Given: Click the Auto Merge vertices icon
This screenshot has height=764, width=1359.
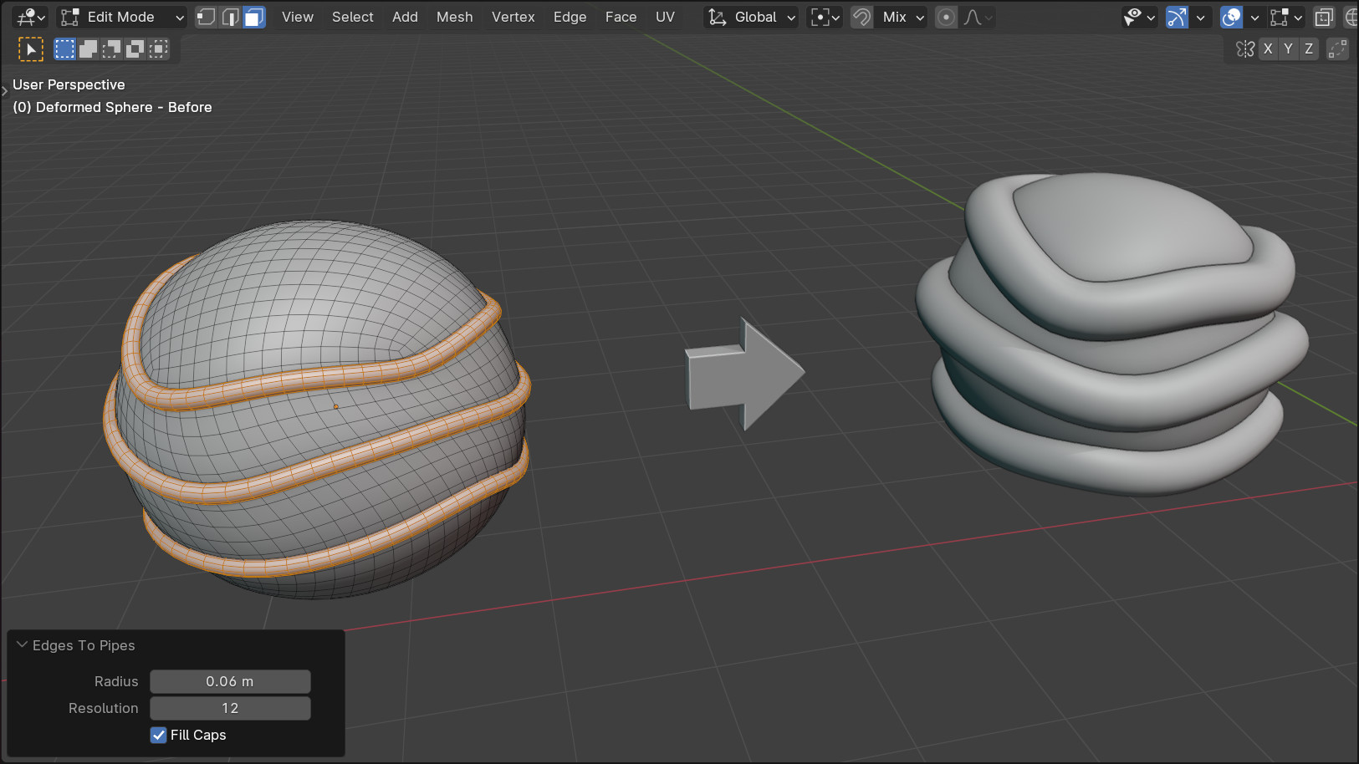Looking at the screenshot, I should point(1337,49).
